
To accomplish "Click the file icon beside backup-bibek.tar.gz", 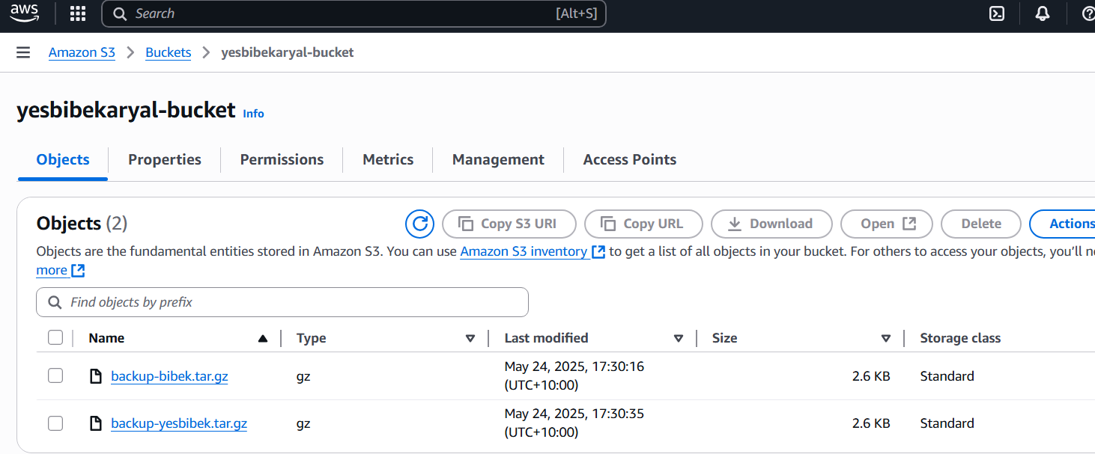I will [96, 376].
